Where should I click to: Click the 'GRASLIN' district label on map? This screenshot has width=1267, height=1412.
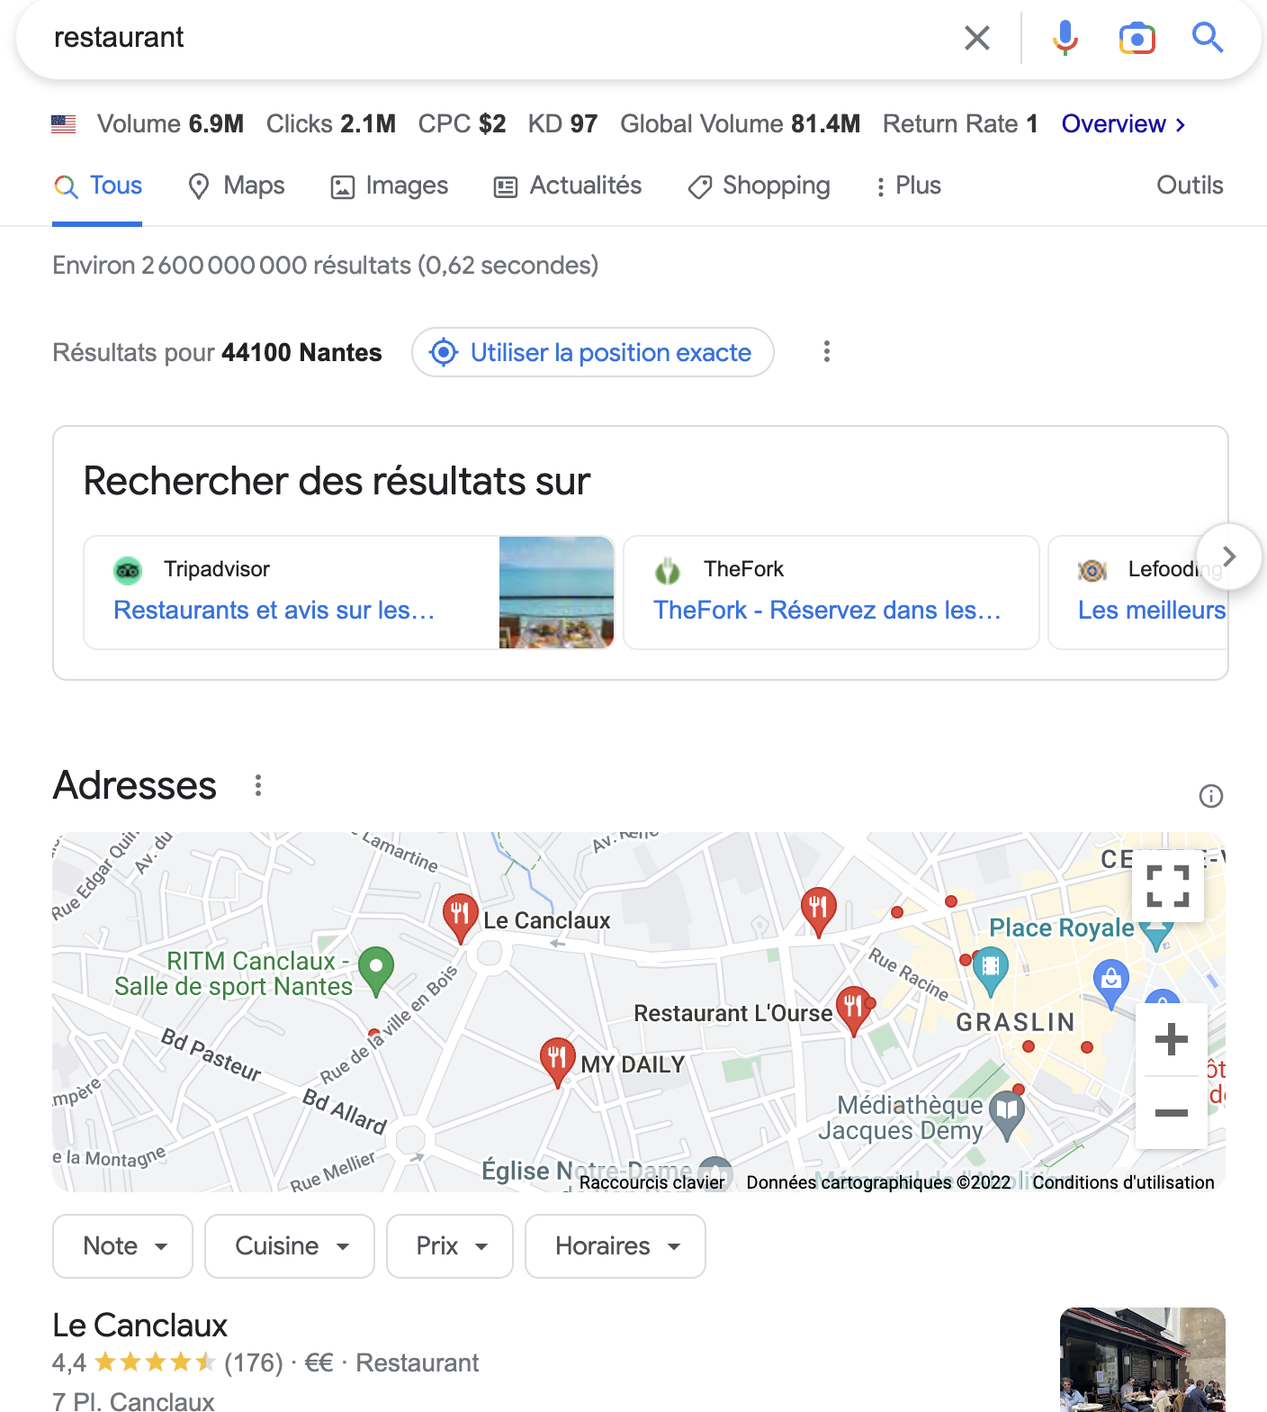(x=1016, y=1022)
